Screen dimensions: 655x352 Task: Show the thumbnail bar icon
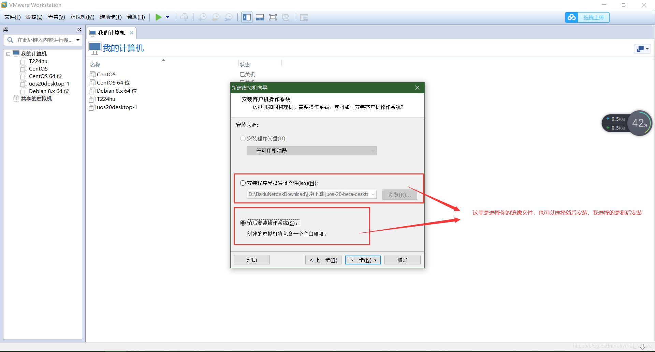click(x=260, y=17)
